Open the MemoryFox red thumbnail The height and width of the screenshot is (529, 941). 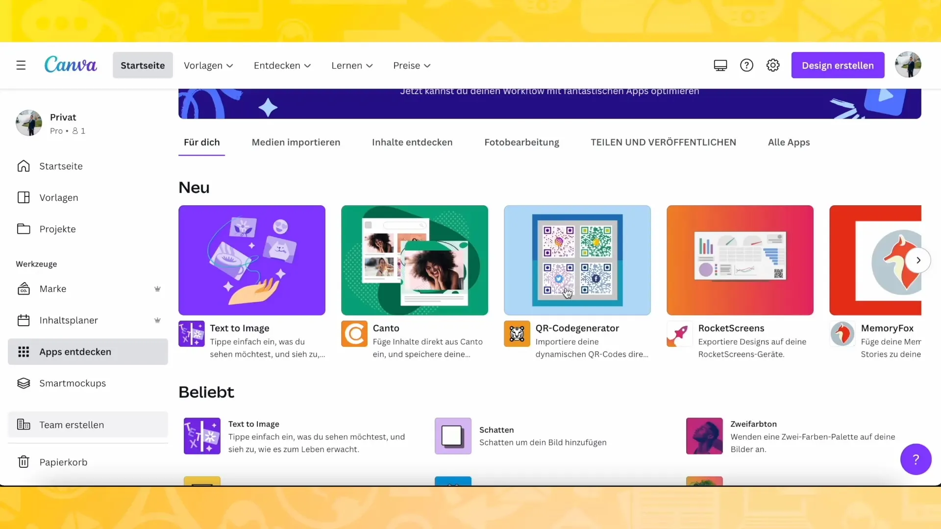pos(875,260)
